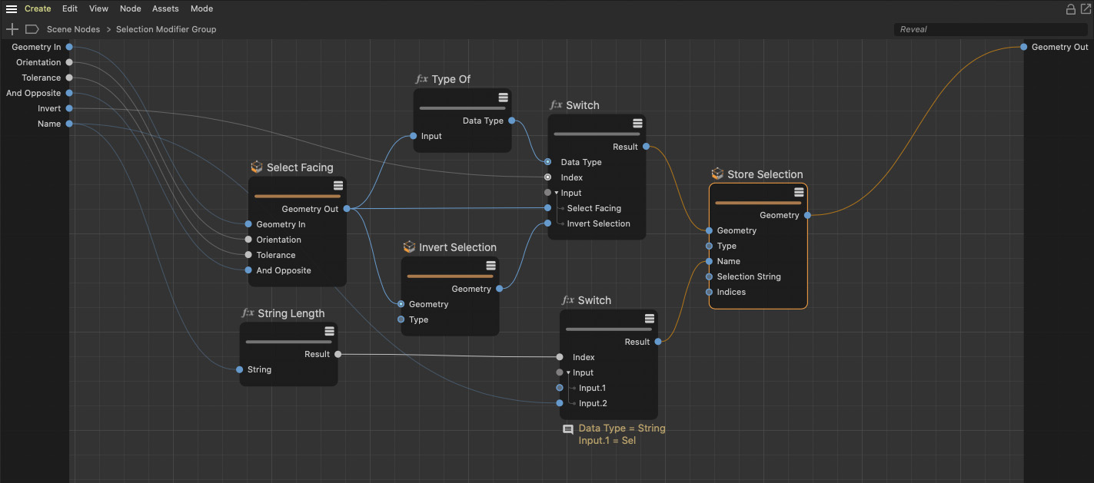
Task: Click the Invert Selection node cube icon
Action: (x=409, y=247)
